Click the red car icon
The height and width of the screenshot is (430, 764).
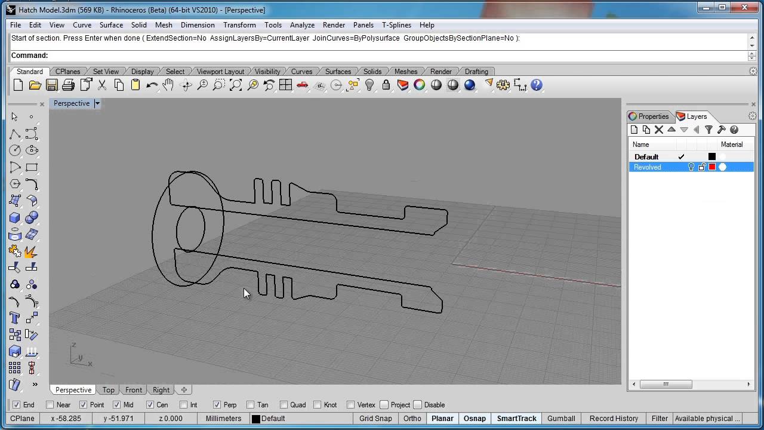coord(303,85)
